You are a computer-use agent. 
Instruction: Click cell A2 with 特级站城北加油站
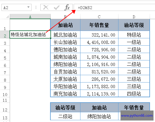[30, 34]
